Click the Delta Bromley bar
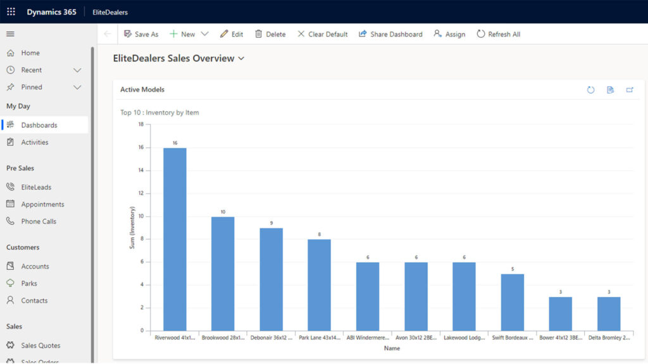The width and height of the screenshot is (648, 364). point(609,313)
